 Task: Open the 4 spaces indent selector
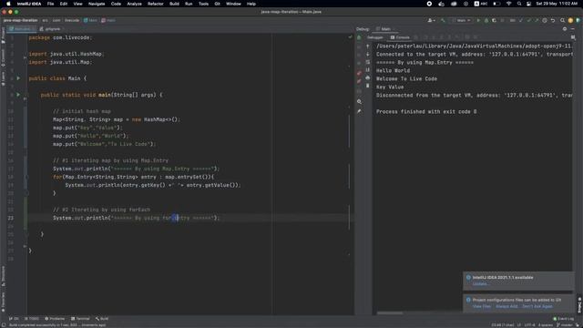[x=546, y=325]
